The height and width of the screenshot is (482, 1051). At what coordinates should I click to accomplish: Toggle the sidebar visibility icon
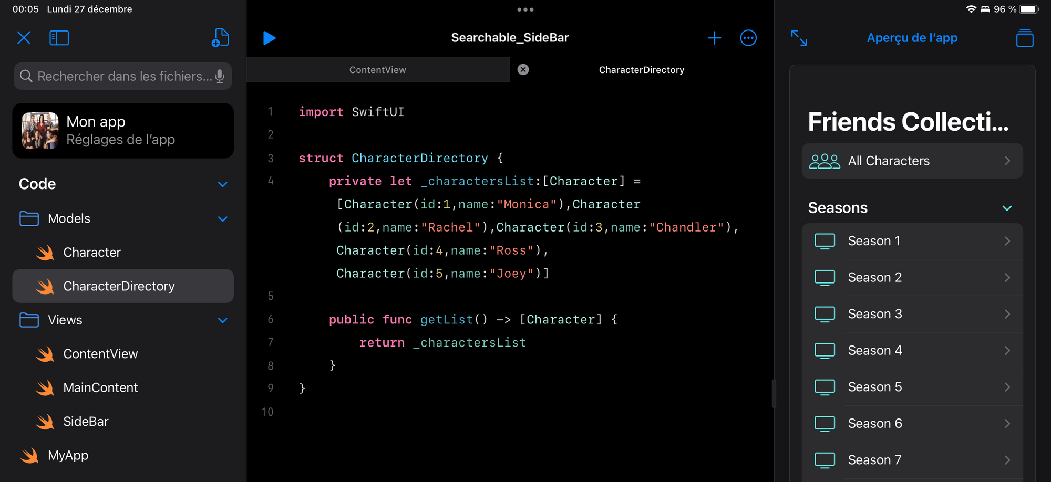(x=59, y=38)
